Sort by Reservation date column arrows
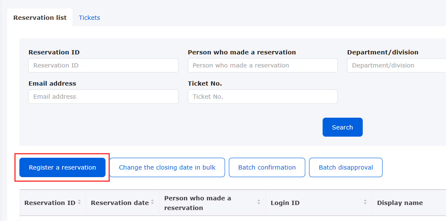 click(152, 202)
